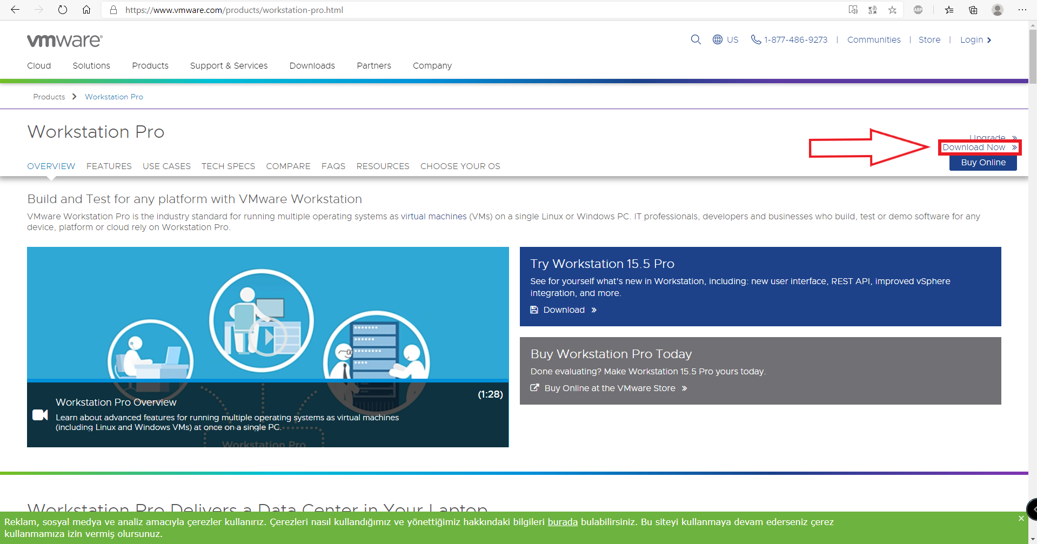Open the translate page option
1037x544 pixels.
(x=873, y=10)
